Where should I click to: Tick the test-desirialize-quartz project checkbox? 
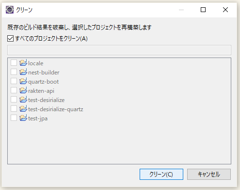coord(14,109)
